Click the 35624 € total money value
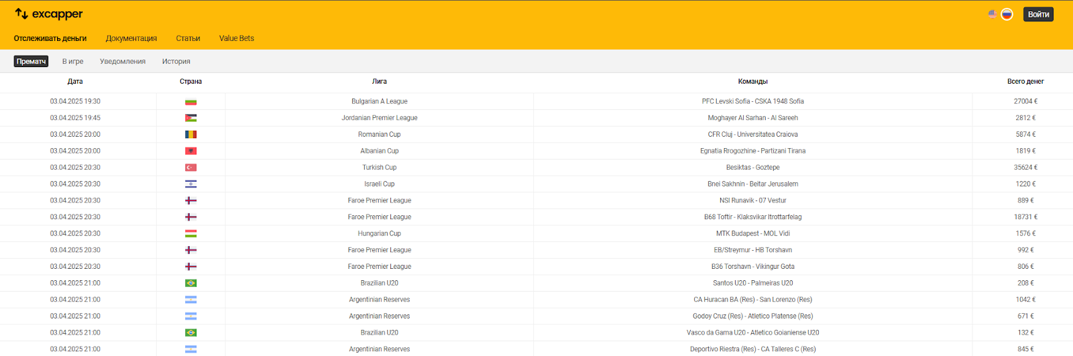The image size is (1073, 356). (1025, 168)
